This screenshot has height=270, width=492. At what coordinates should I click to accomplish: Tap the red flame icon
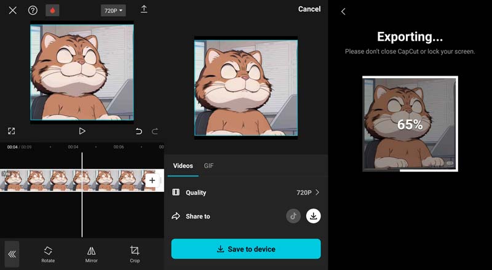[52, 10]
